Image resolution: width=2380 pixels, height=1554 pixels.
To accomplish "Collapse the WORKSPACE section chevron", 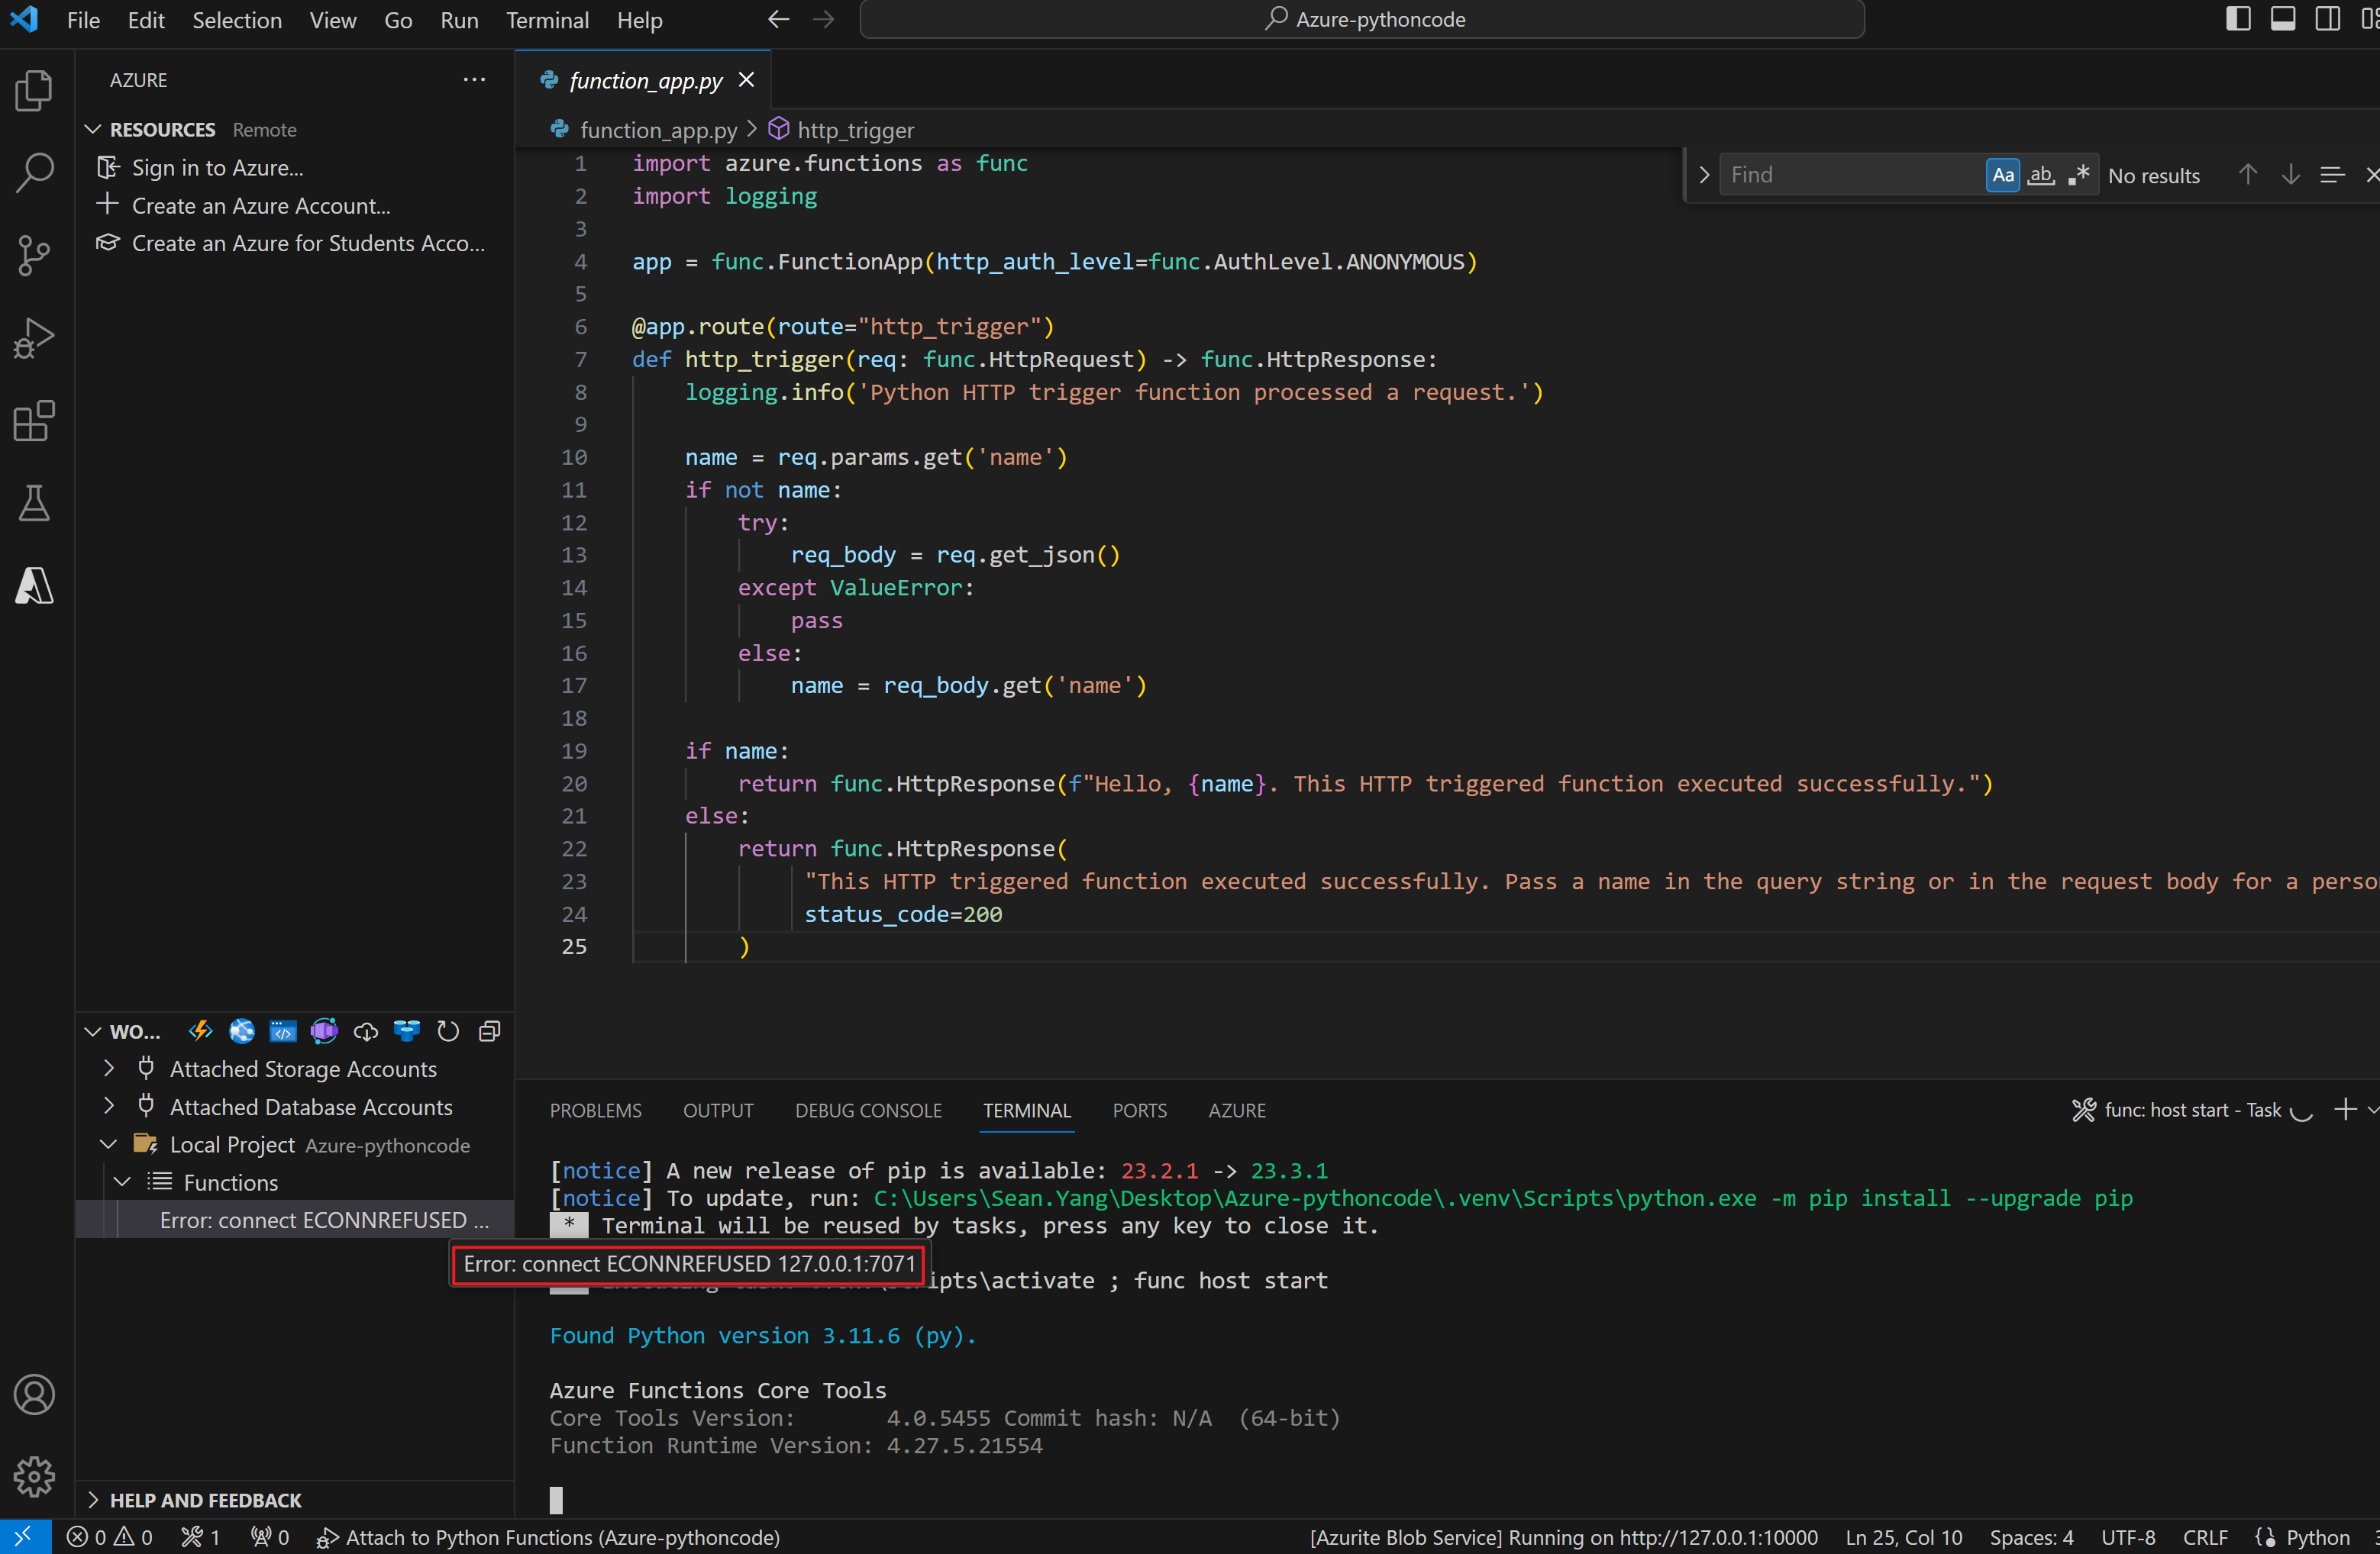I will click(x=93, y=1030).
